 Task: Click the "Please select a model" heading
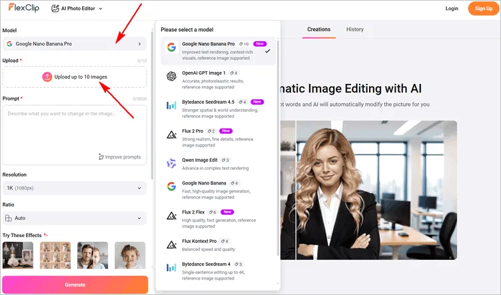(187, 30)
